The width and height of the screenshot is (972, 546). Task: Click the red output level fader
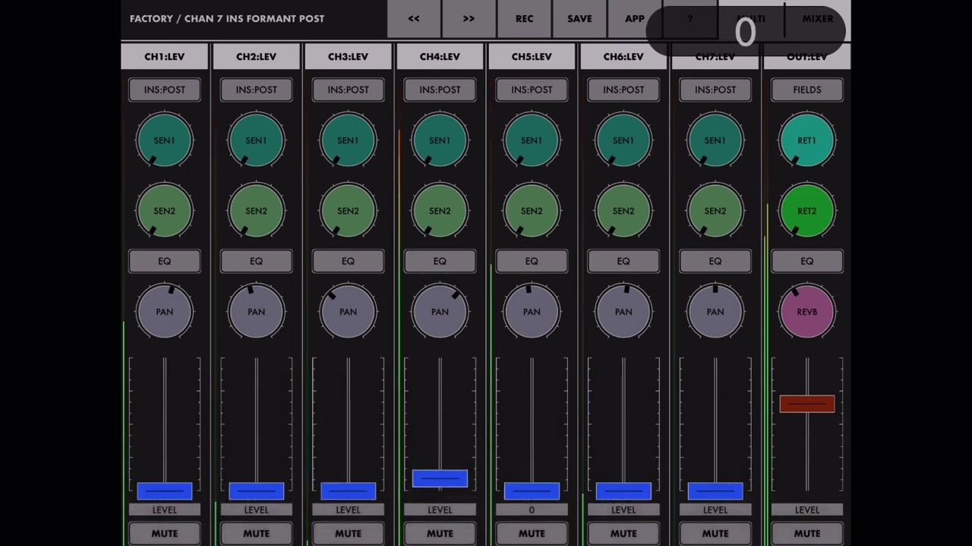tap(807, 404)
